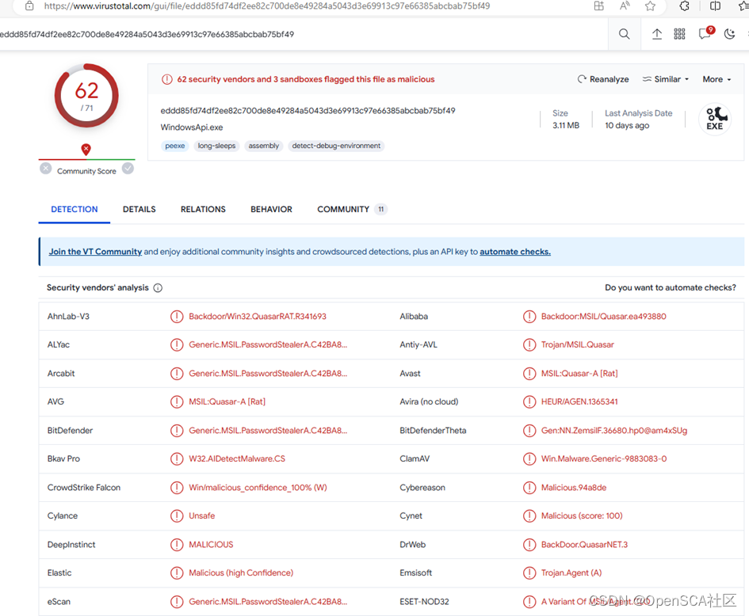Open the BEHAVIOR tab
749x616 pixels.
[x=271, y=209]
